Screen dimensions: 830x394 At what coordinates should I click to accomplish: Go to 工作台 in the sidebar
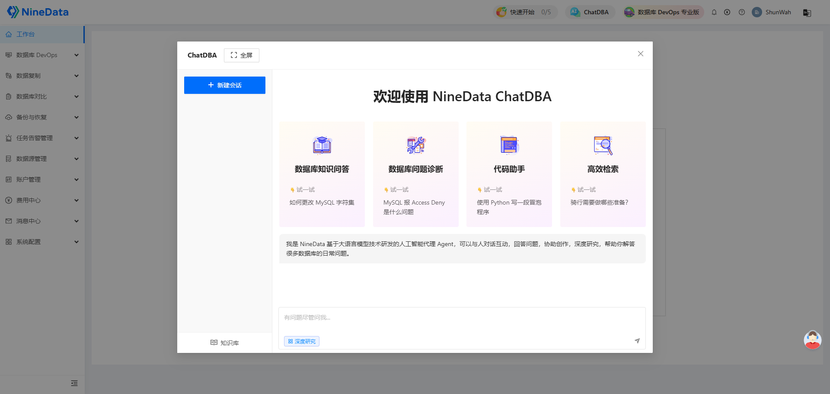[x=42, y=34]
